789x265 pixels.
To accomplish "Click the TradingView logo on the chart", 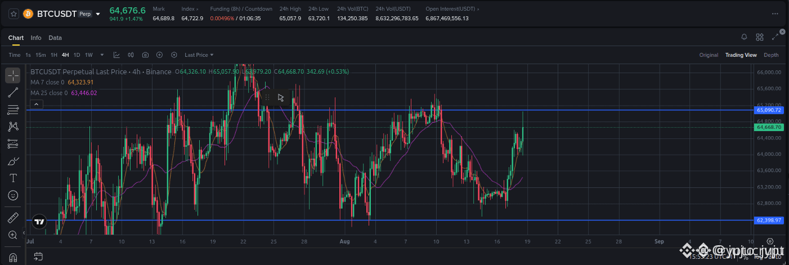I will click(x=39, y=222).
